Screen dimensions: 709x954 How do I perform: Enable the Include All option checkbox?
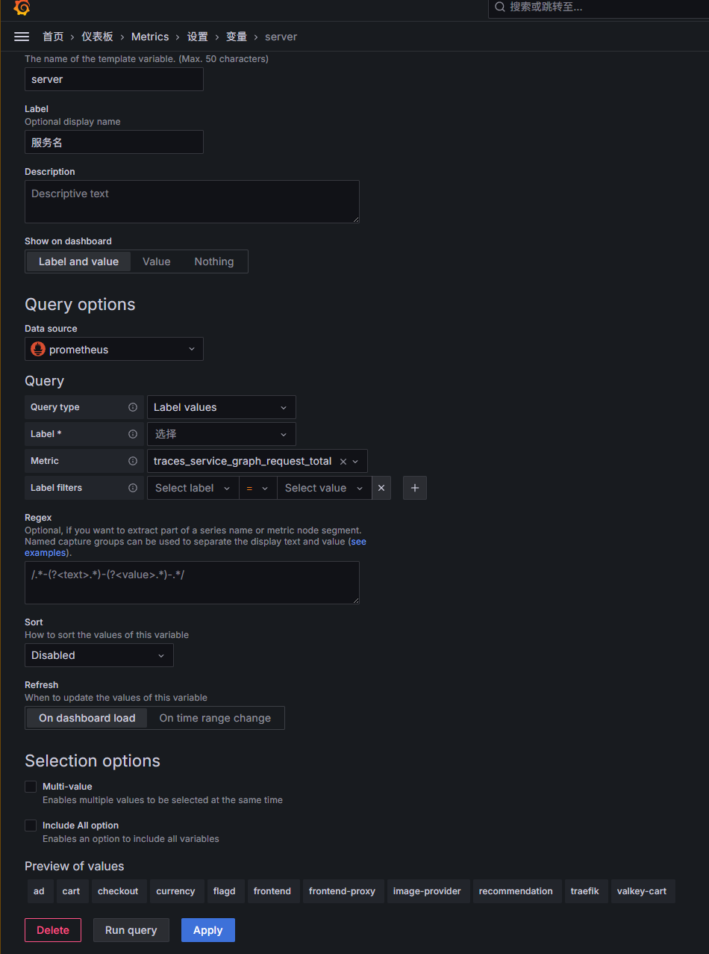click(x=31, y=826)
